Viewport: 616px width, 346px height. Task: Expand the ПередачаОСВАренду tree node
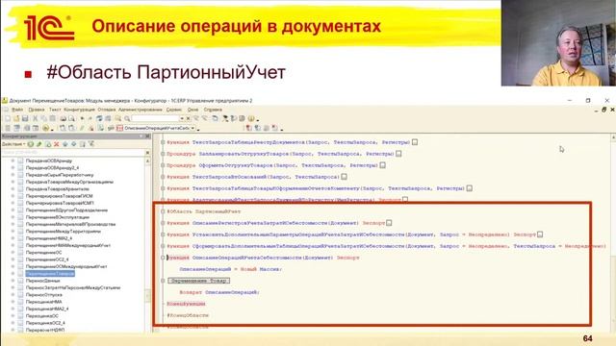13,161
